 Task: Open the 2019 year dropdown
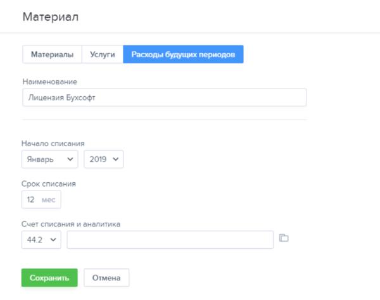(x=103, y=159)
